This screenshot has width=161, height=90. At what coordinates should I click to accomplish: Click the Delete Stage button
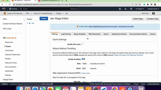[138, 19]
